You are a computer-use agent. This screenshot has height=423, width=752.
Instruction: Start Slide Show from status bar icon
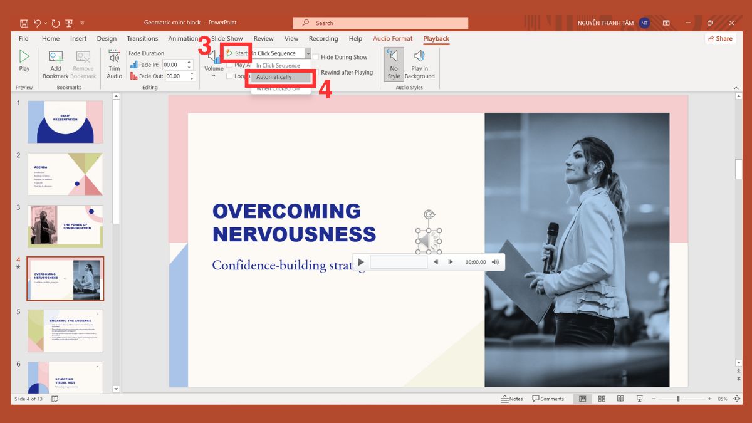click(x=639, y=399)
